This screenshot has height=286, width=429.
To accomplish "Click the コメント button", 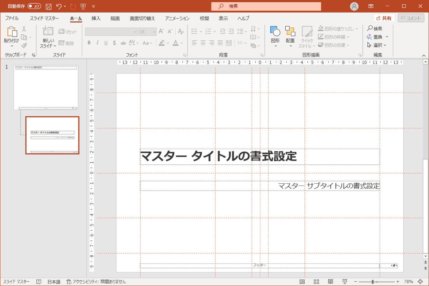I will tap(411, 18).
